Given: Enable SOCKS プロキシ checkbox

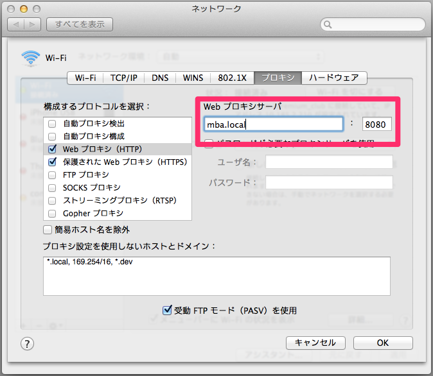Looking at the screenshot, I should 51,187.
